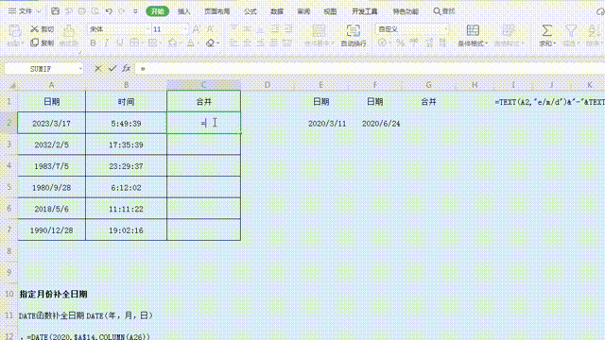
Task: Expand the Conditional Formatting dropdown arrow
Action: [x=486, y=43]
